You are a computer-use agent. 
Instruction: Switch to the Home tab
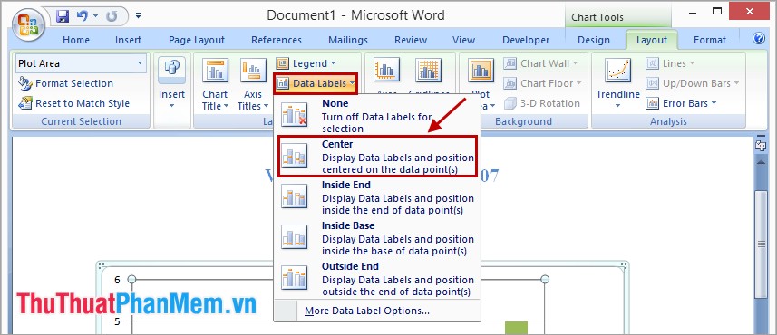tap(76, 40)
